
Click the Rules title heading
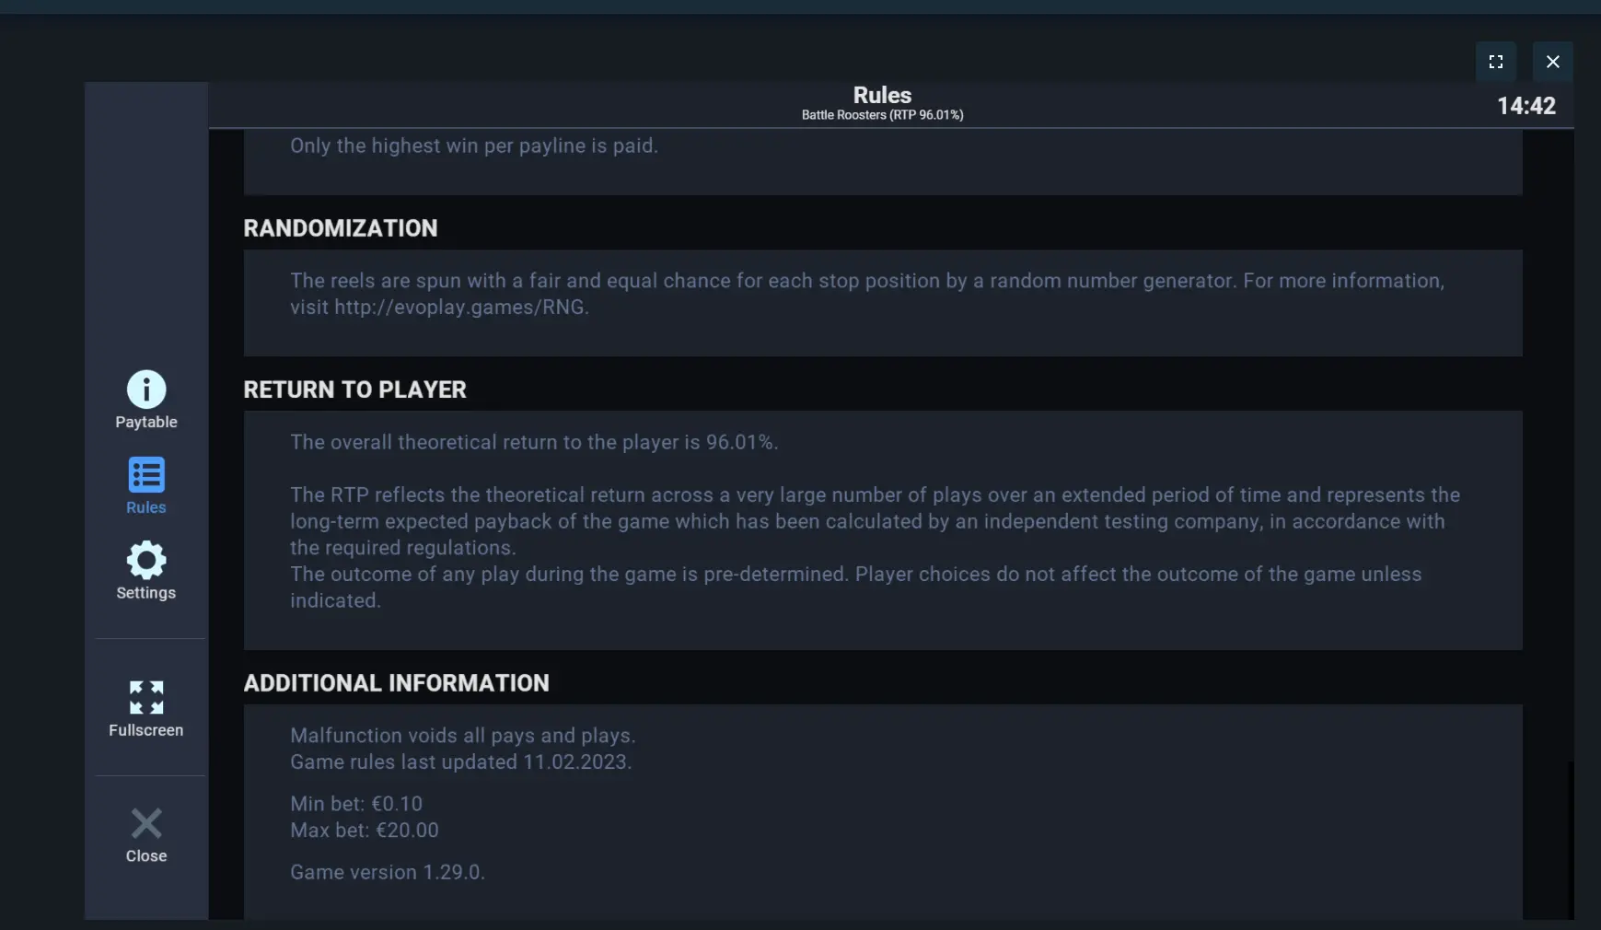coord(882,95)
